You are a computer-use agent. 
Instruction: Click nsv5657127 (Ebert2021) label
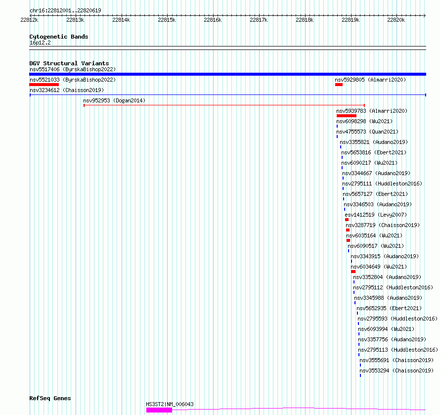click(375, 194)
